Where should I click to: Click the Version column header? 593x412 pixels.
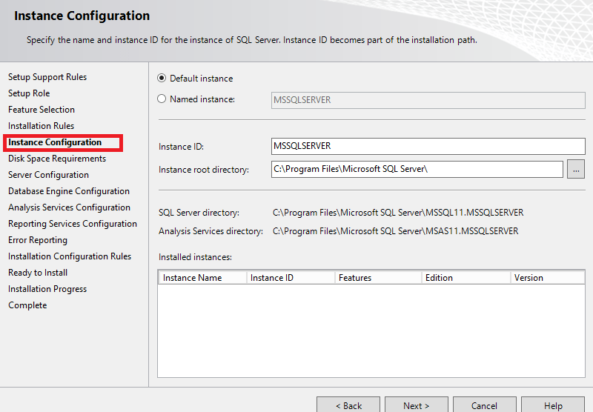pos(547,278)
